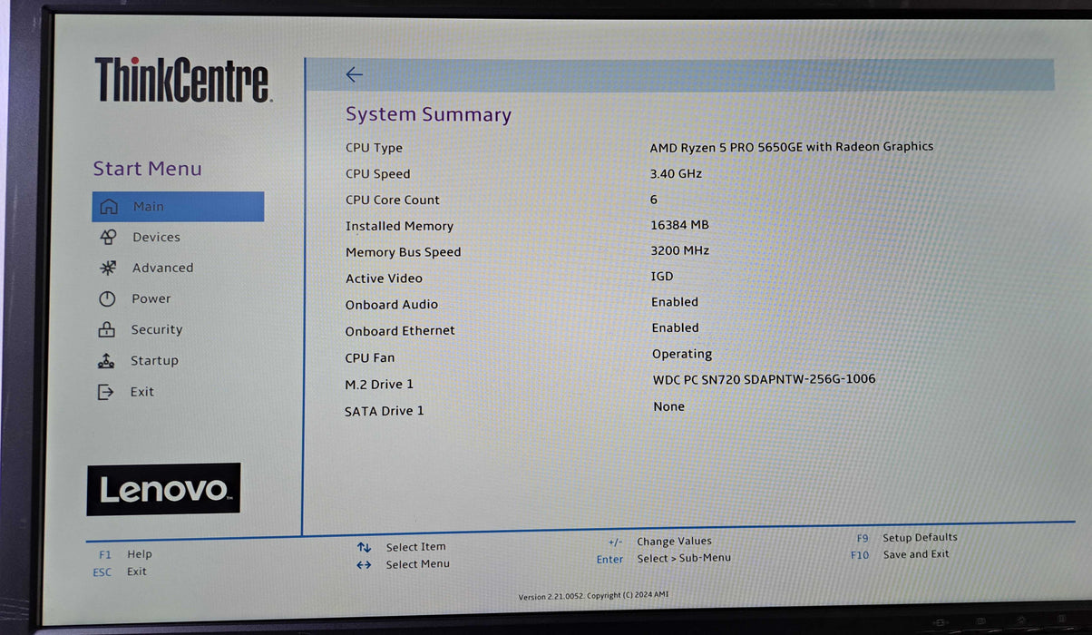This screenshot has height=635, width=1092.
Task: Open the Power menu item
Action: (x=151, y=298)
